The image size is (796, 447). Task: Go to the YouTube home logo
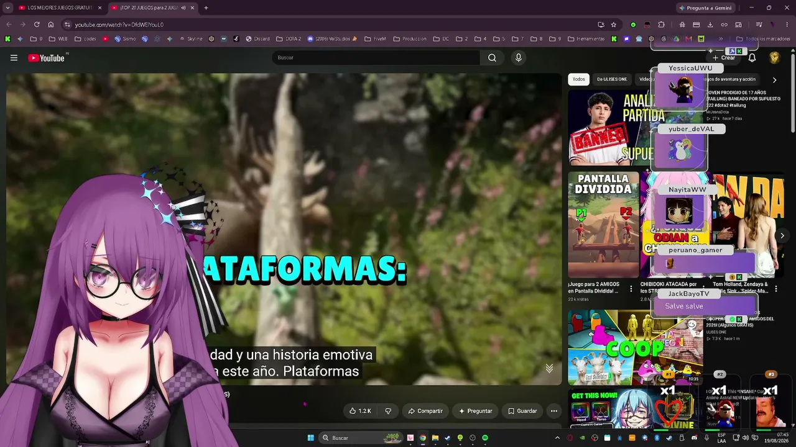pyautogui.click(x=47, y=58)
